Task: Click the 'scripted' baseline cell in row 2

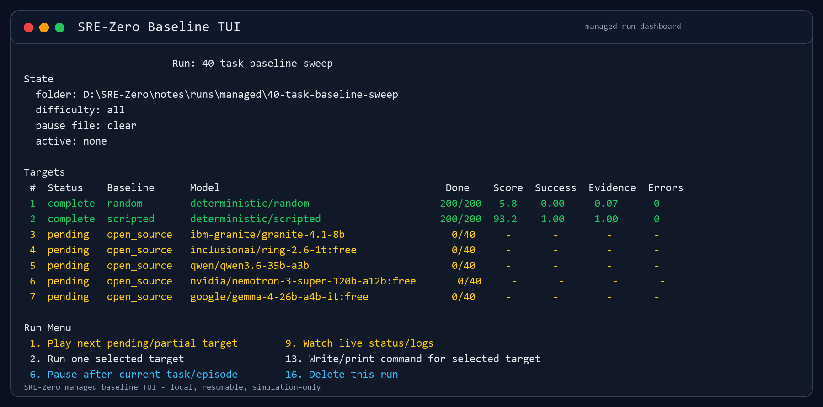Action: point(131,219)
